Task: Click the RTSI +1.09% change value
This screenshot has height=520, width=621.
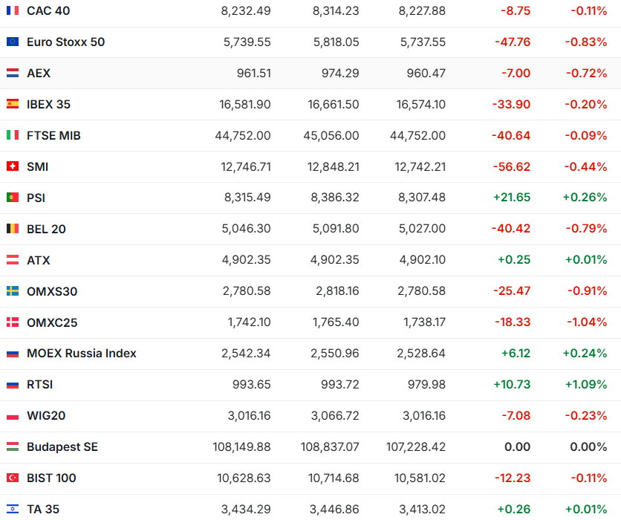Action: click(x=585, y=385)
